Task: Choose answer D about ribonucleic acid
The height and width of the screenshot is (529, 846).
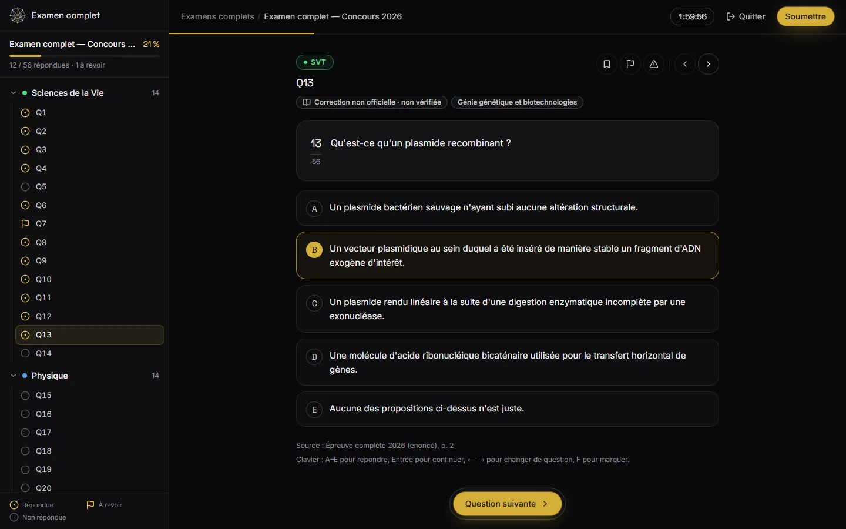Action: pos(507,363)
